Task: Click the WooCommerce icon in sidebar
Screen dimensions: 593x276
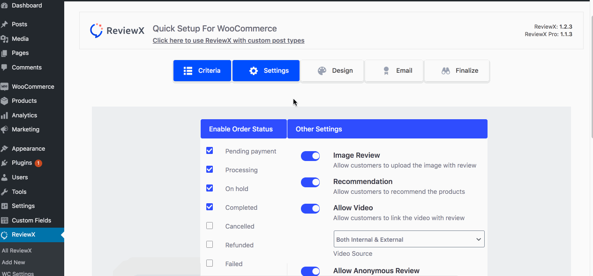Action: point(5,87)
